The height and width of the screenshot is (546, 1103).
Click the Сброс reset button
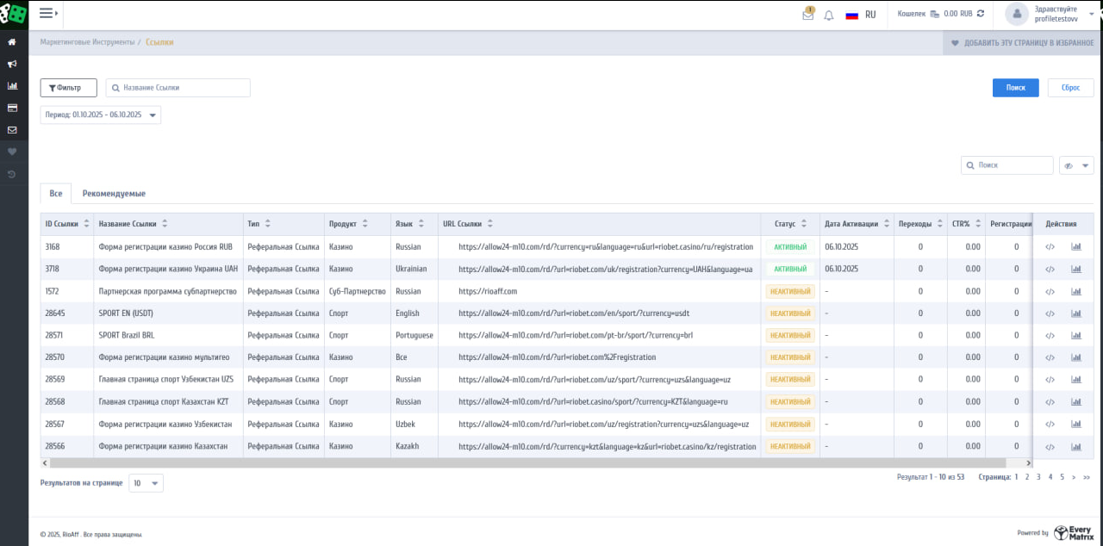click(1070, 88)
